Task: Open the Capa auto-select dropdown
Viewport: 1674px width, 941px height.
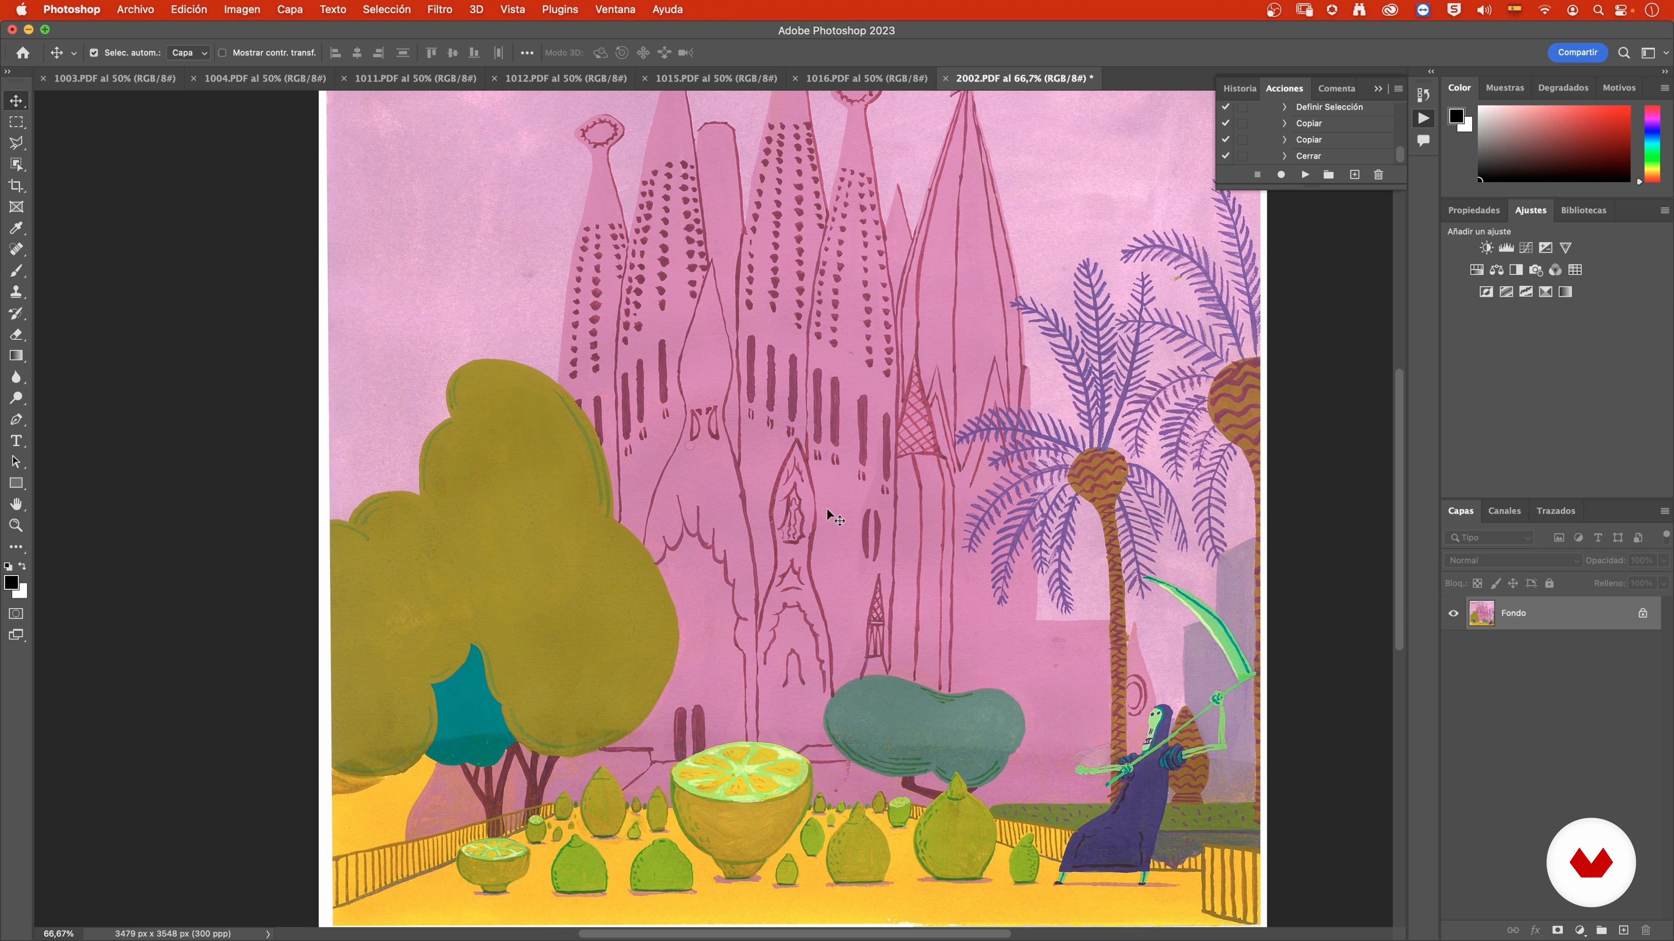Action: [188, 53]
